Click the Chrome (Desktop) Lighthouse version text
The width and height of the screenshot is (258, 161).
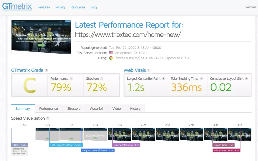[x=151, y=58]
